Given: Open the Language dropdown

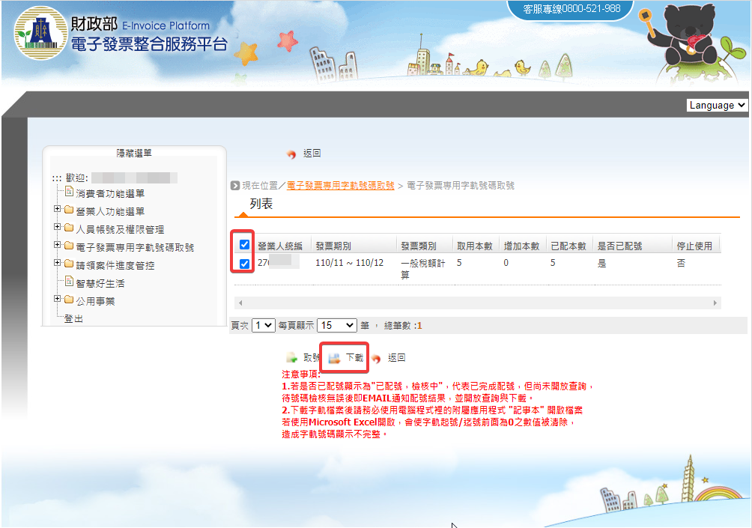Looking at the screenshot, I should tap(717, 106).
